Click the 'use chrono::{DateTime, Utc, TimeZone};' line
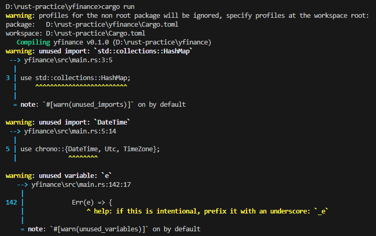Image resolution: width=376 pixels, height=236 pixels. click(90, 149)
